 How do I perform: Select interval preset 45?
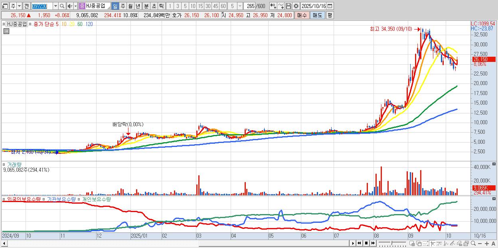click(215, 6)
